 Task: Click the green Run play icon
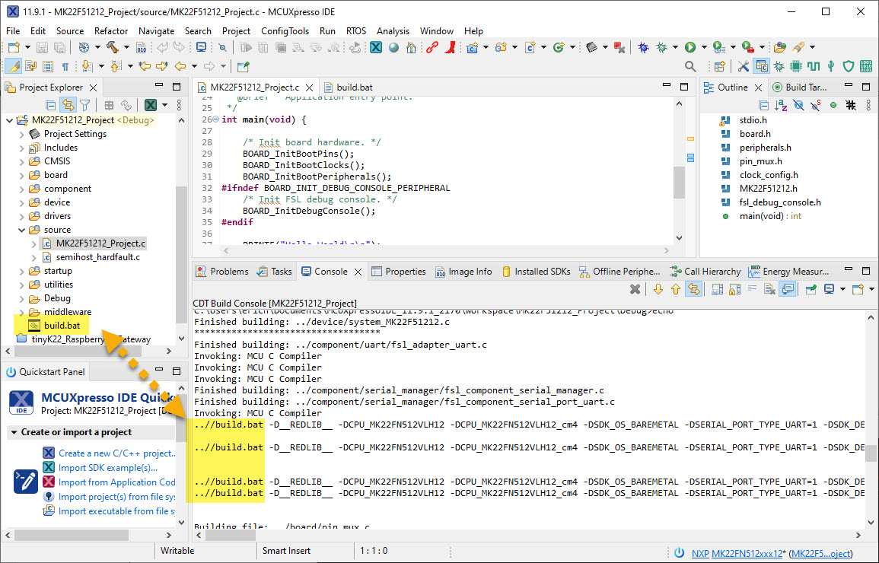690,48
